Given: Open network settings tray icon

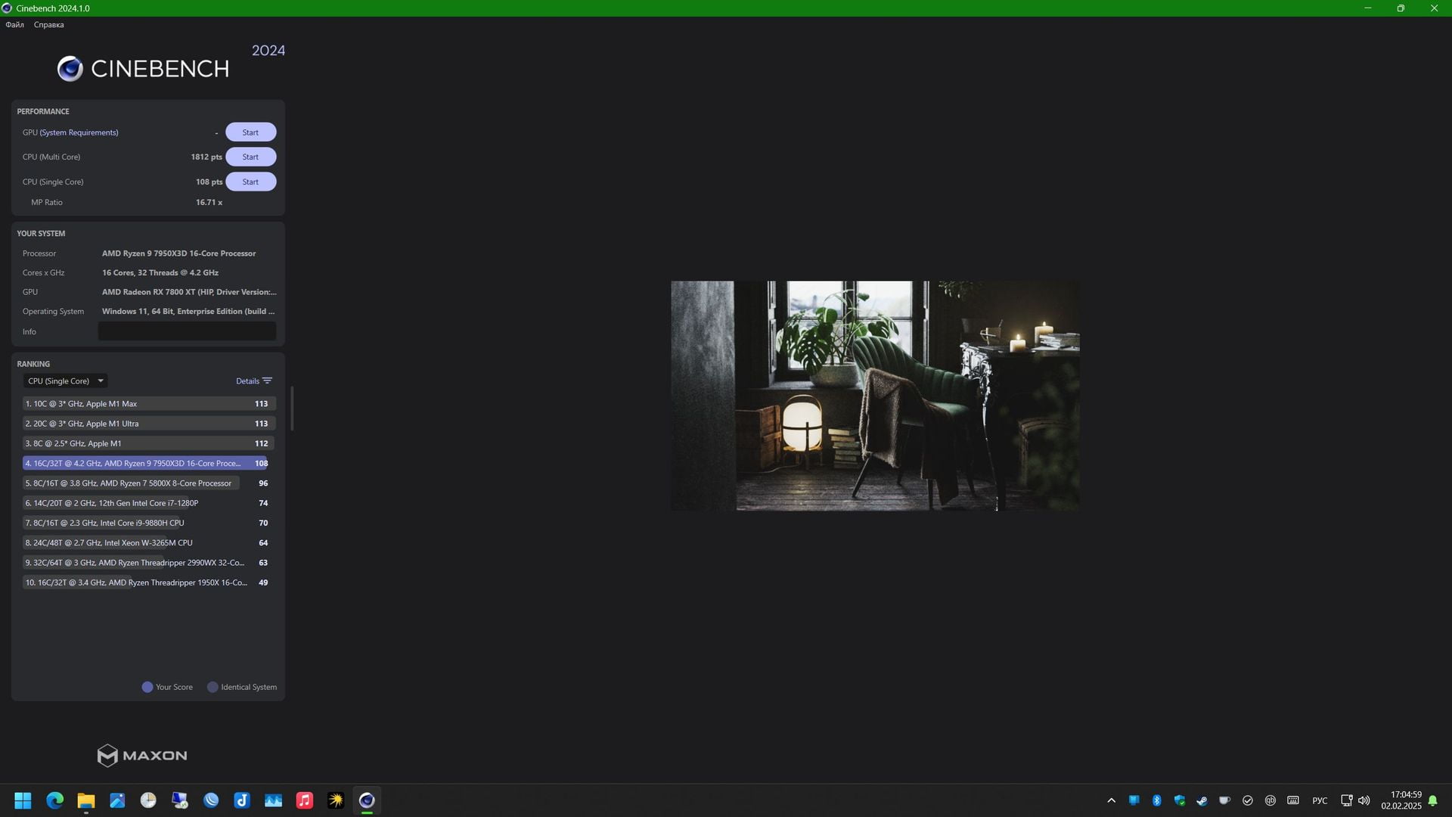Looking at the screenshot, I should pyautogui.click(x=1346, y=800).
